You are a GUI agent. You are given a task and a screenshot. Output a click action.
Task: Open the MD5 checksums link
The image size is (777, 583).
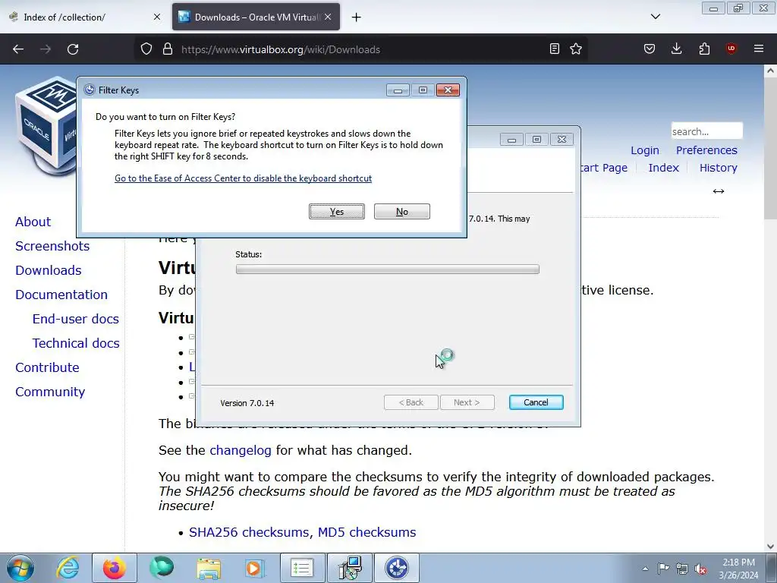366,532
